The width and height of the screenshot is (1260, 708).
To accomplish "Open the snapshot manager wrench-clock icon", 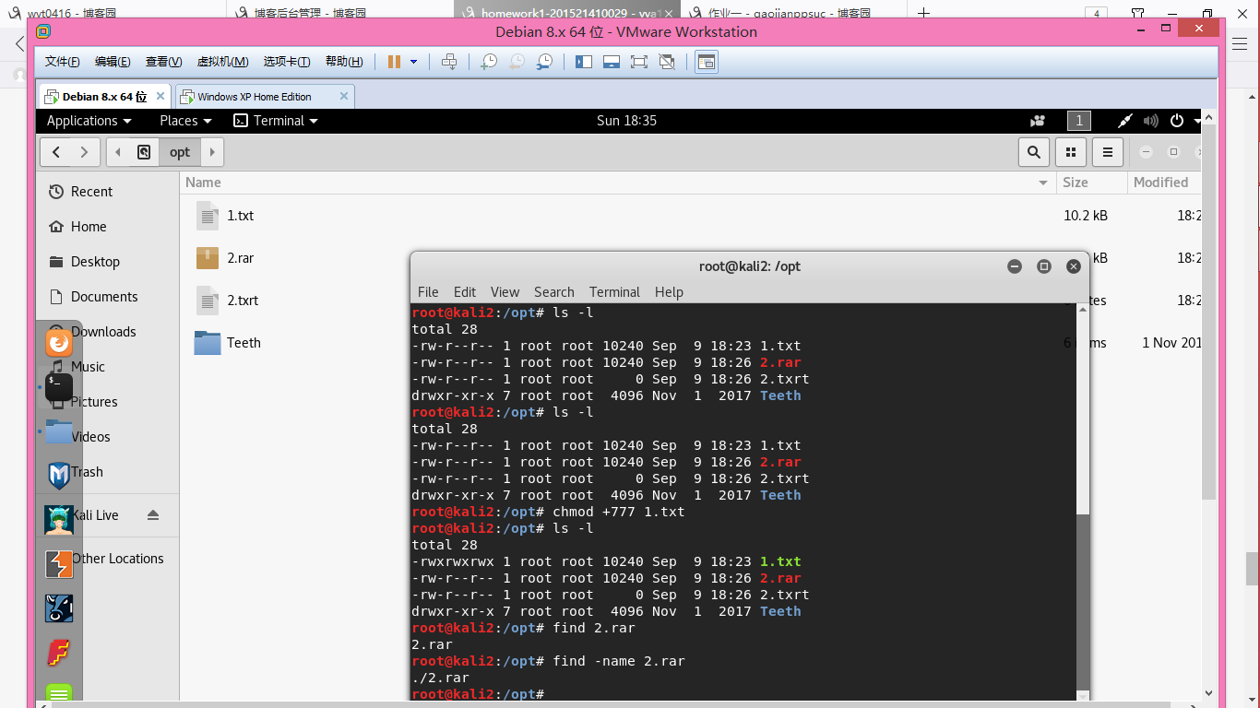I will click(545, 62).
